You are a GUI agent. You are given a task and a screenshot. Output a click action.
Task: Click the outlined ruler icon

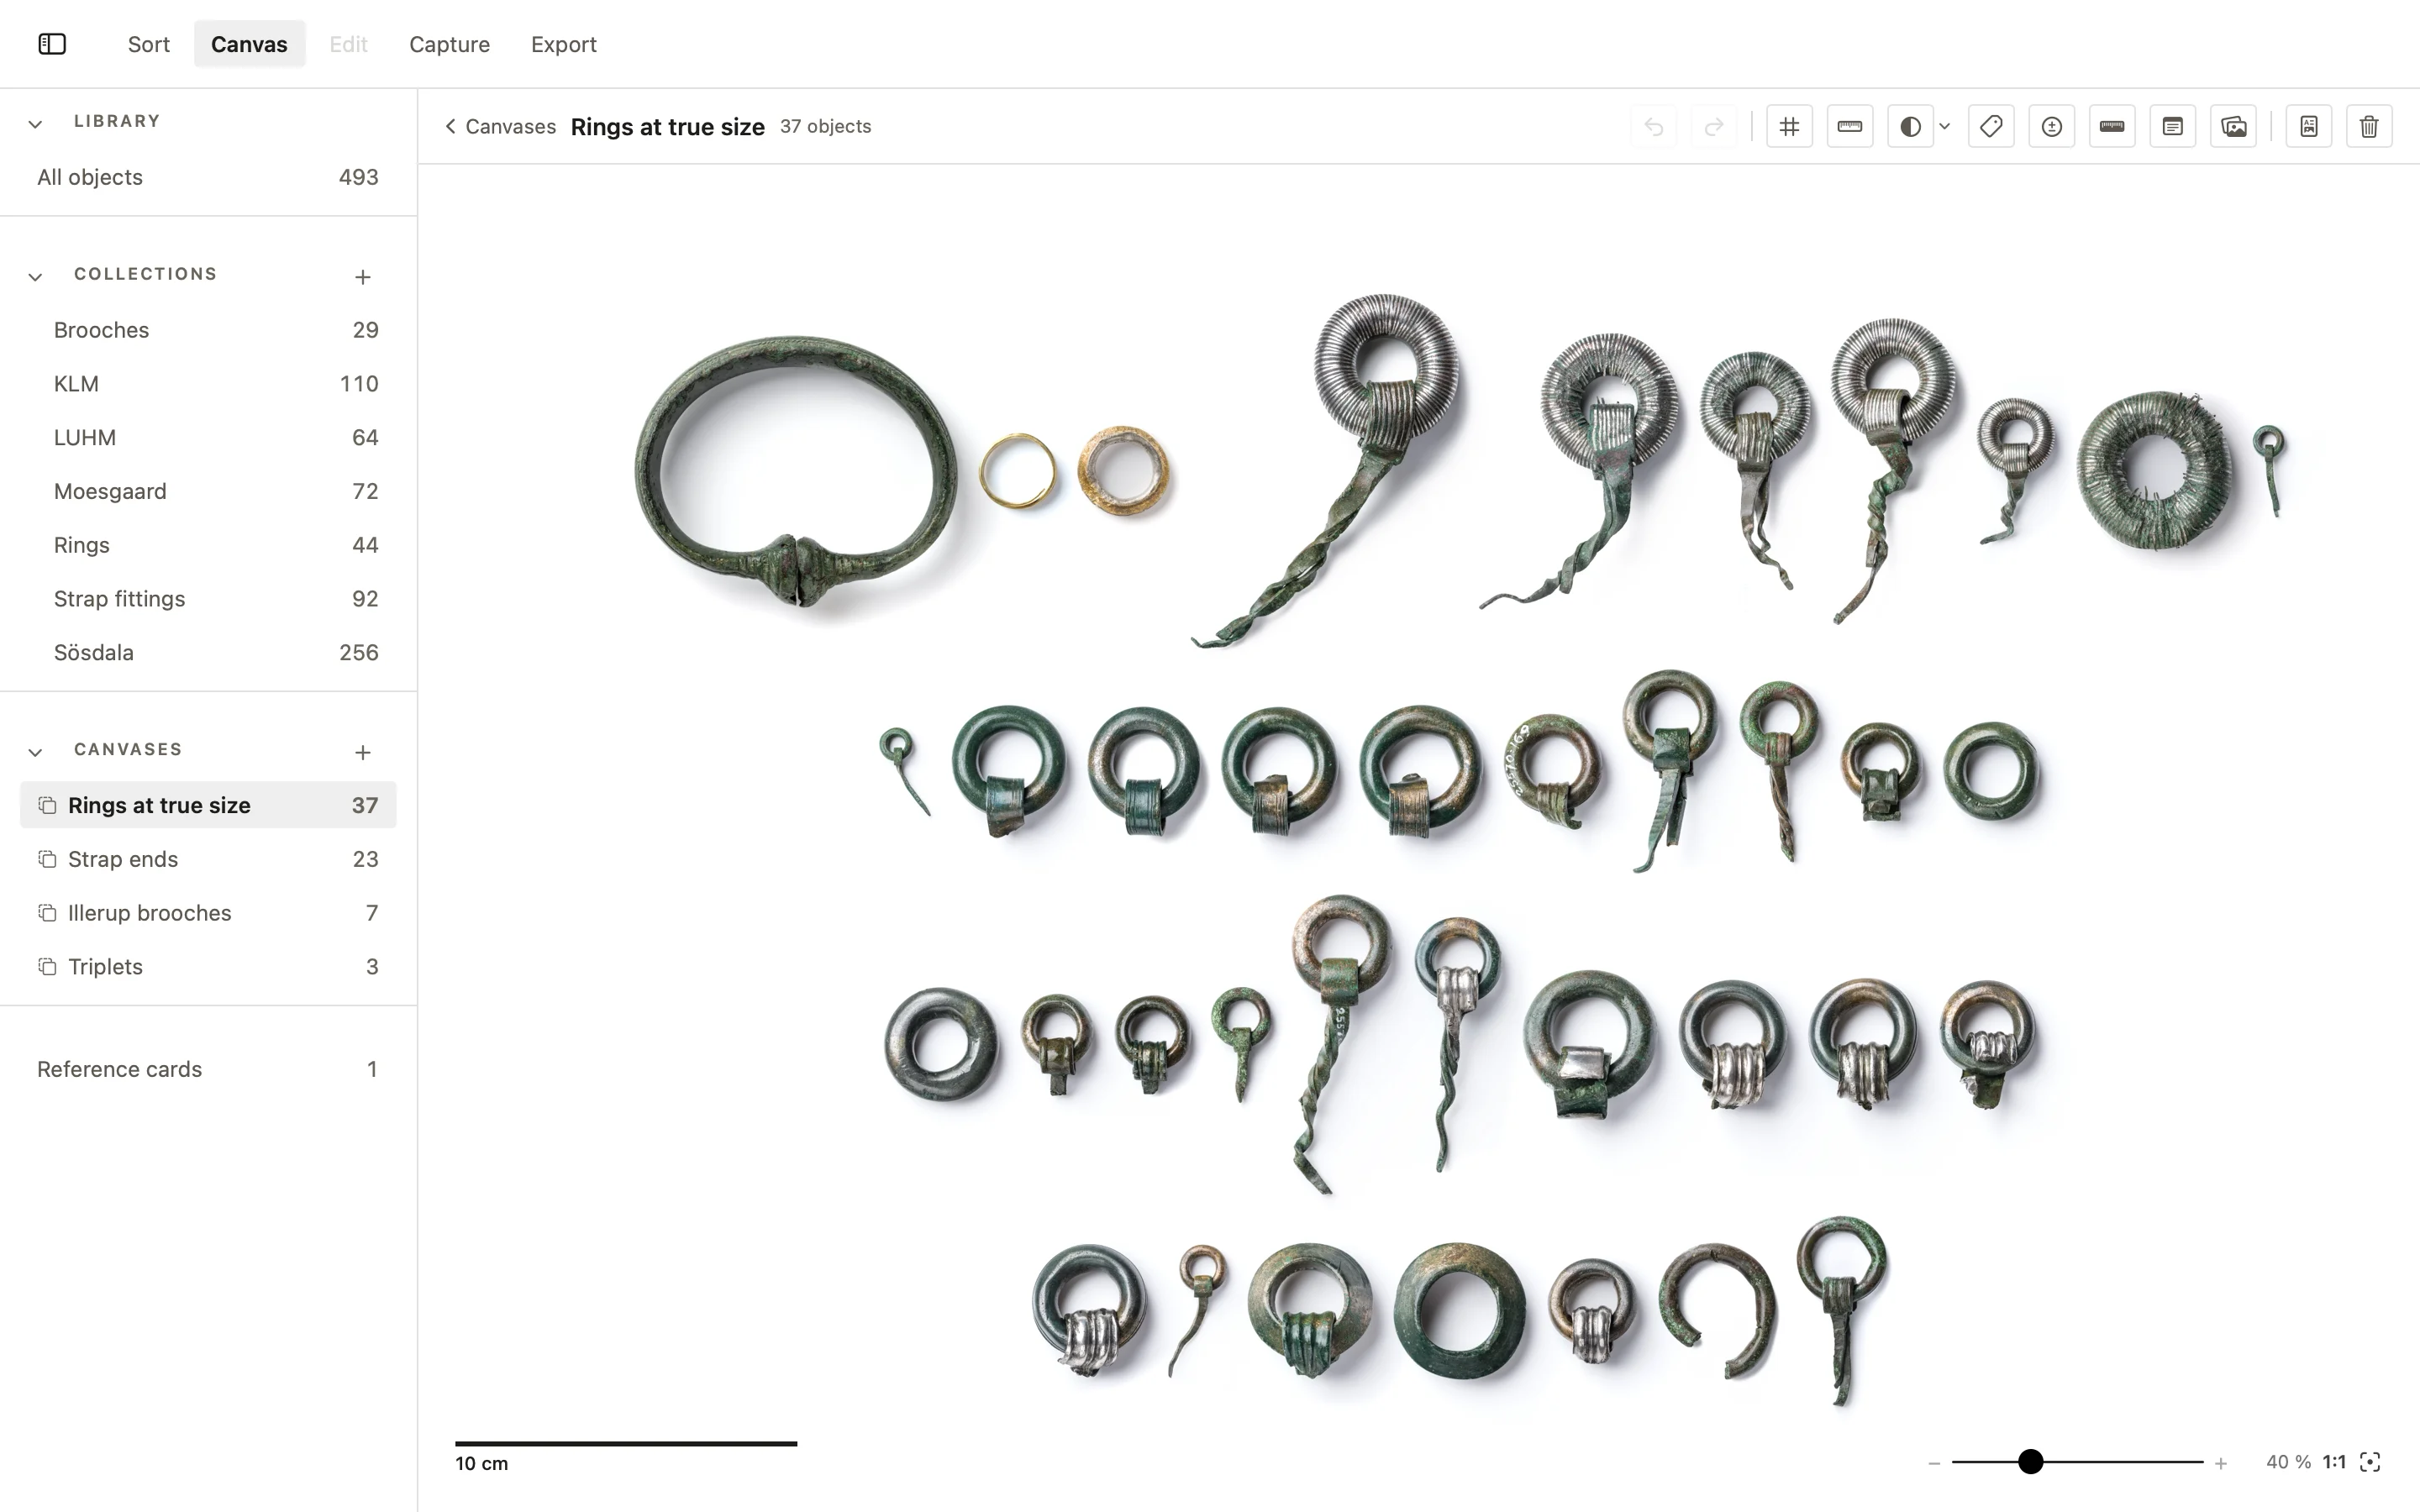click(1850, 127)
